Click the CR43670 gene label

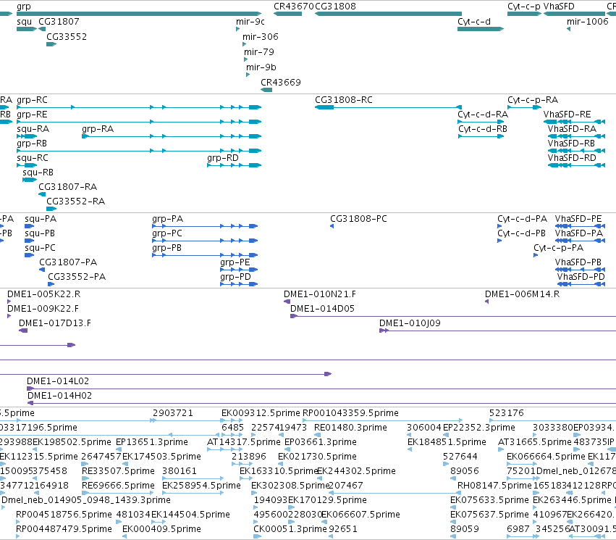[294, 7]
